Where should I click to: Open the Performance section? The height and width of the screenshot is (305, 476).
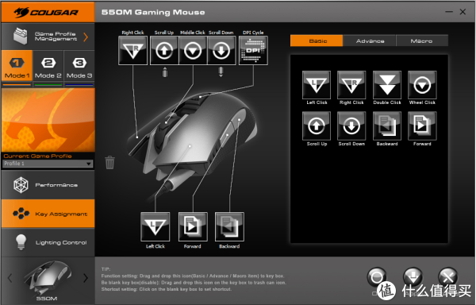[48, 185]
